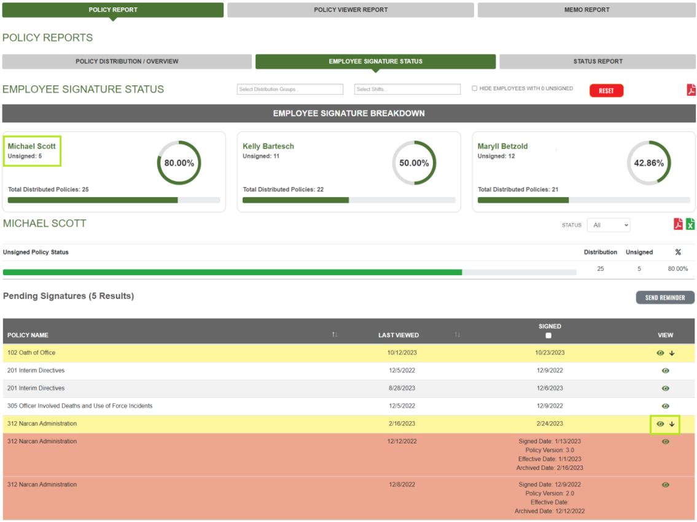Export Michael Scott's report to PDF
This screenshot has height=522, width=697.
pos(677,224)
